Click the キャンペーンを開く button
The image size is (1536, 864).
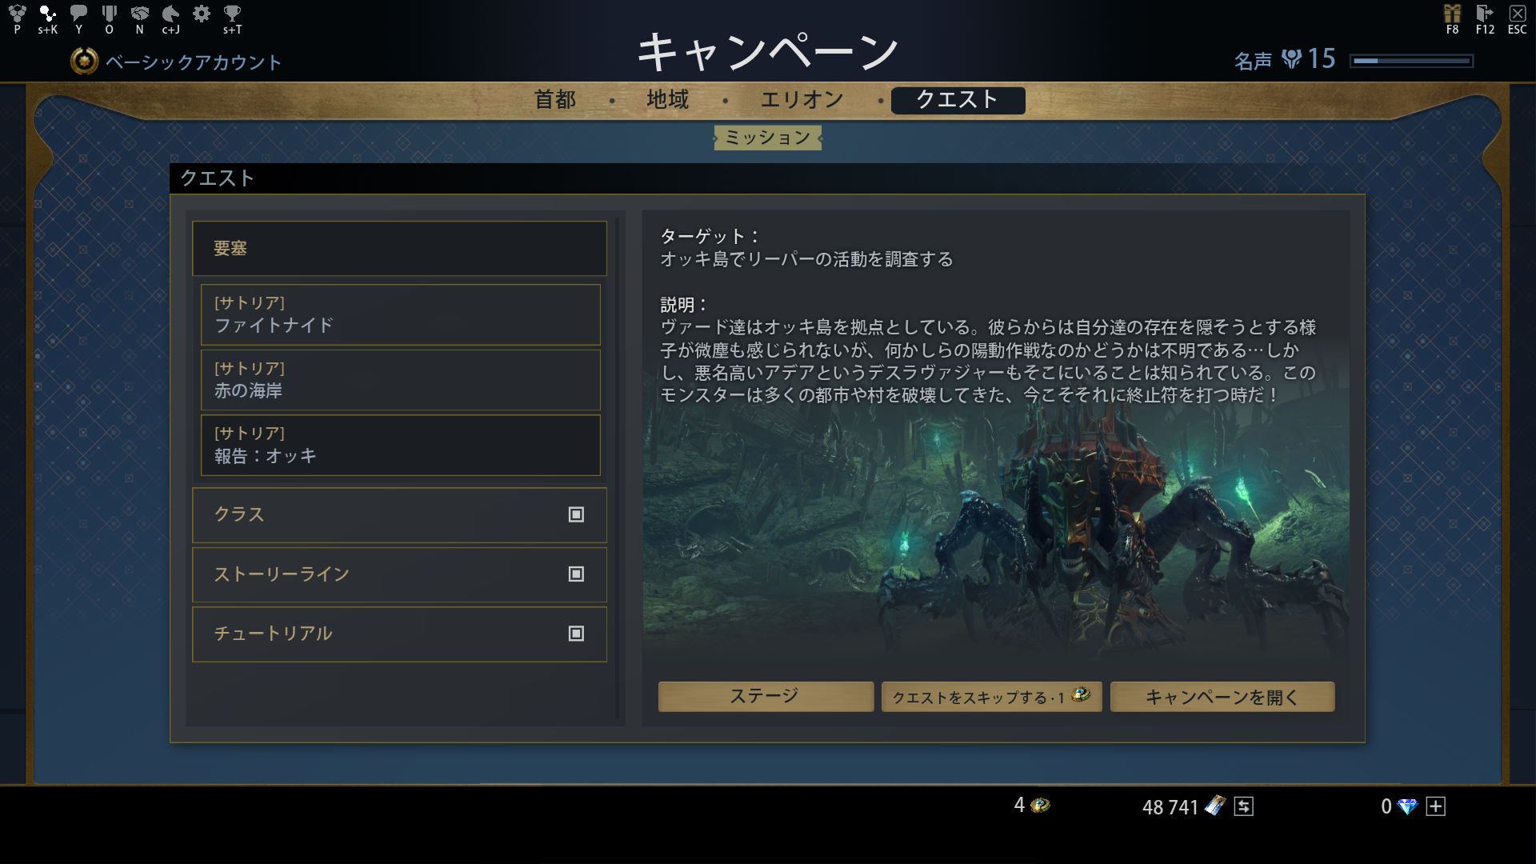pos(1222,697)
